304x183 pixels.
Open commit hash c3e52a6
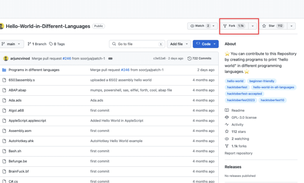(x=159, y=58)
